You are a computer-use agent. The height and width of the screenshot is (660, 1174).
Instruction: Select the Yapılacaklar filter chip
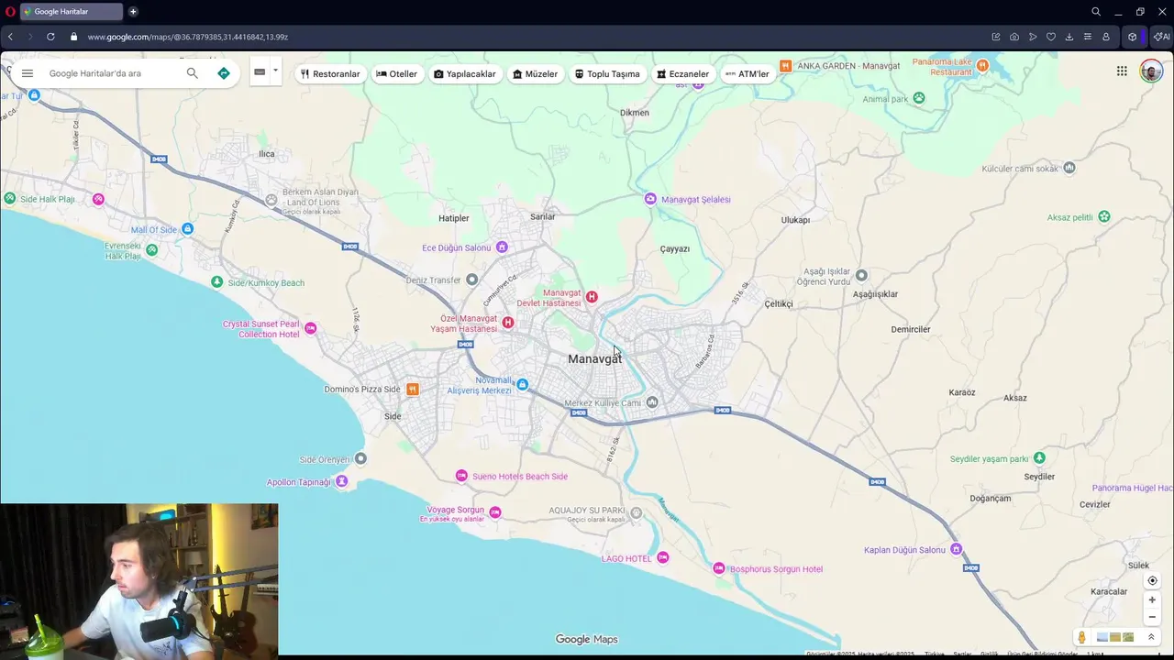point(464,74)
